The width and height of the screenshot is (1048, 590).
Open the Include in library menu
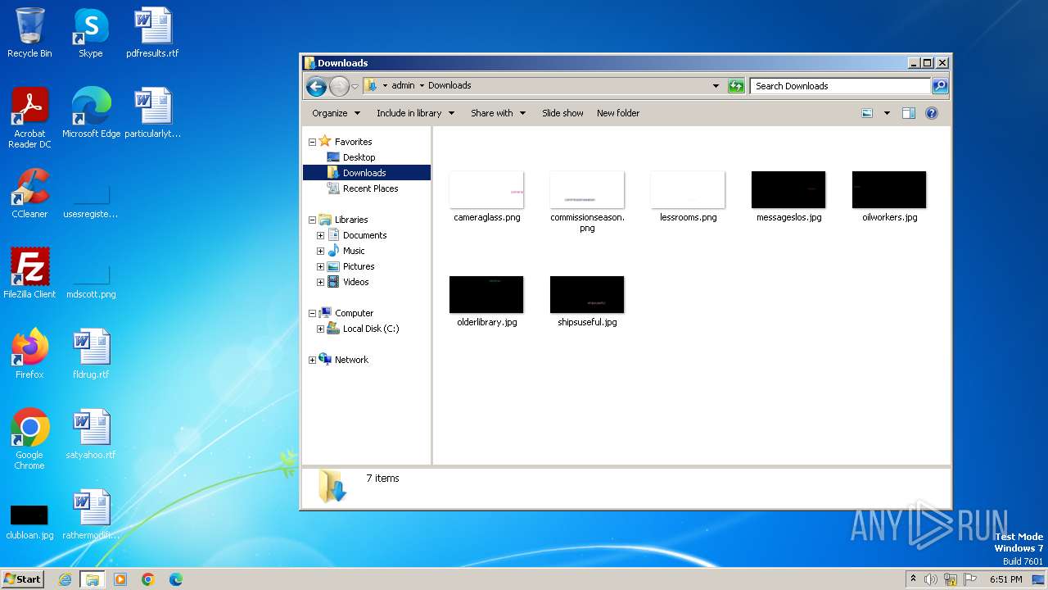(415, 113)
